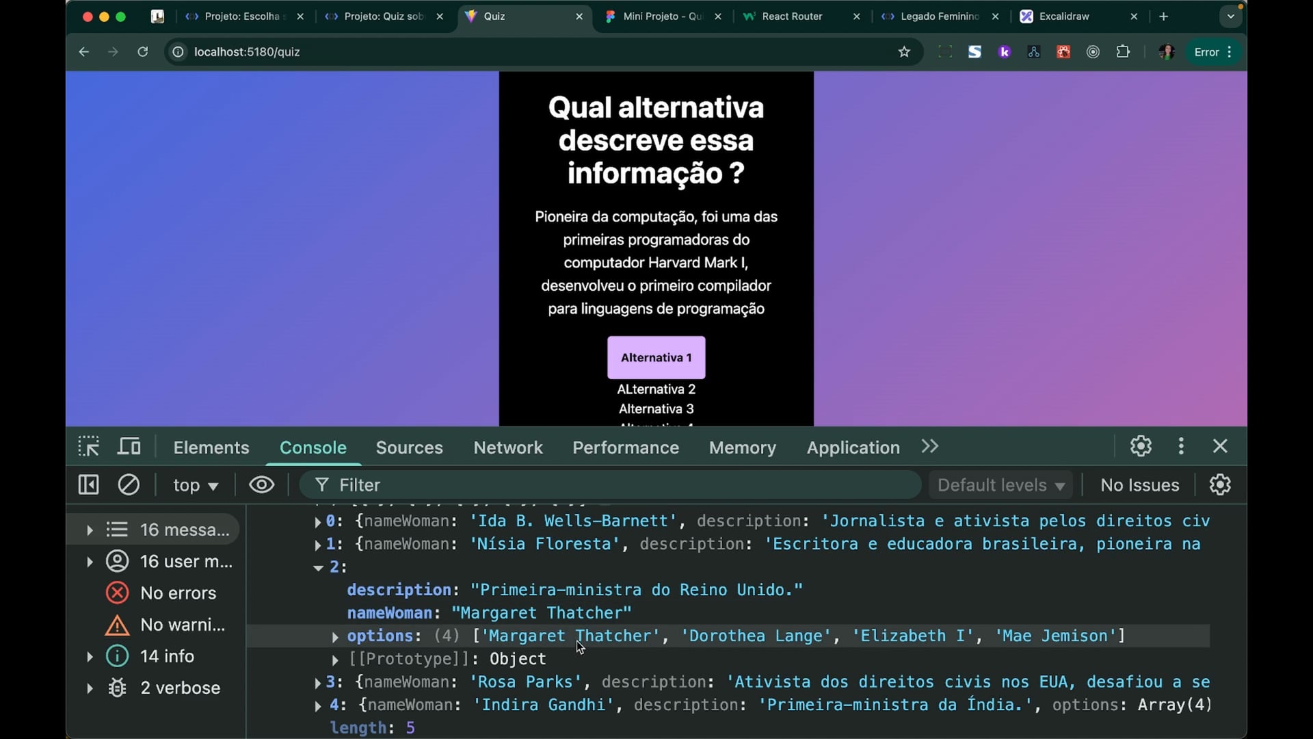
Task: Open DevTools settings gear icon
Action: (x=1141, y=447)
